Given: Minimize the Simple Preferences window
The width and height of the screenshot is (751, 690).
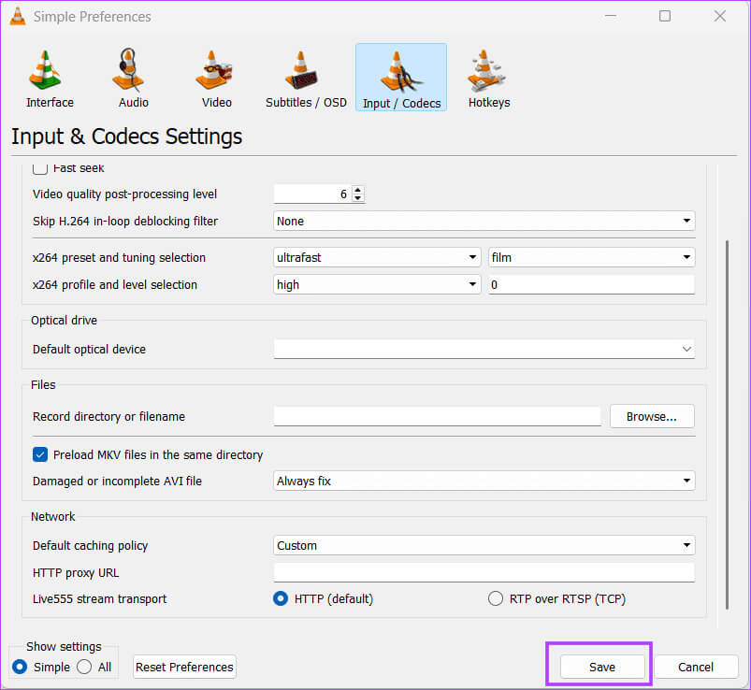Looking at the screenshot, I should (610, 16).
